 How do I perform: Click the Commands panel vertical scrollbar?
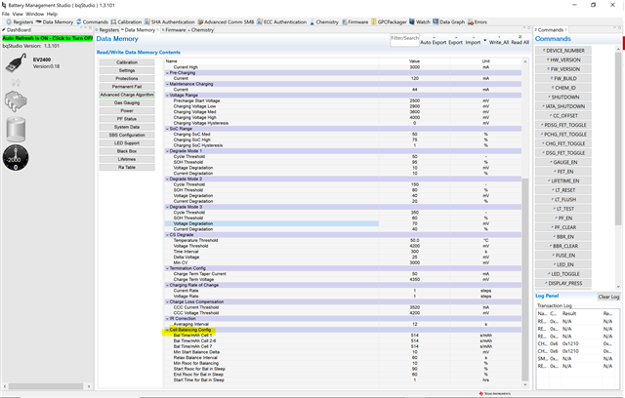tap(618, 139)
